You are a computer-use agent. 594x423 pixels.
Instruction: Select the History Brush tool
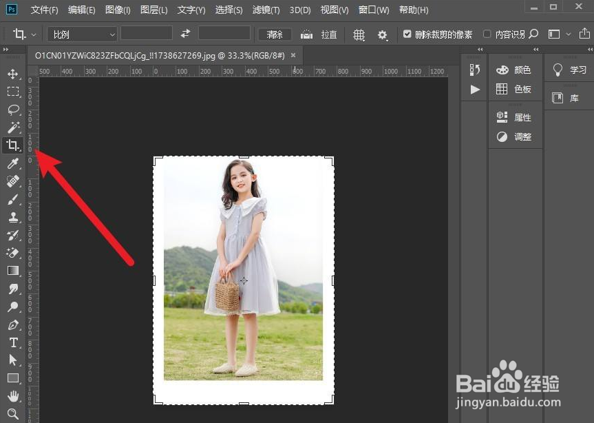tap(13, 235)
